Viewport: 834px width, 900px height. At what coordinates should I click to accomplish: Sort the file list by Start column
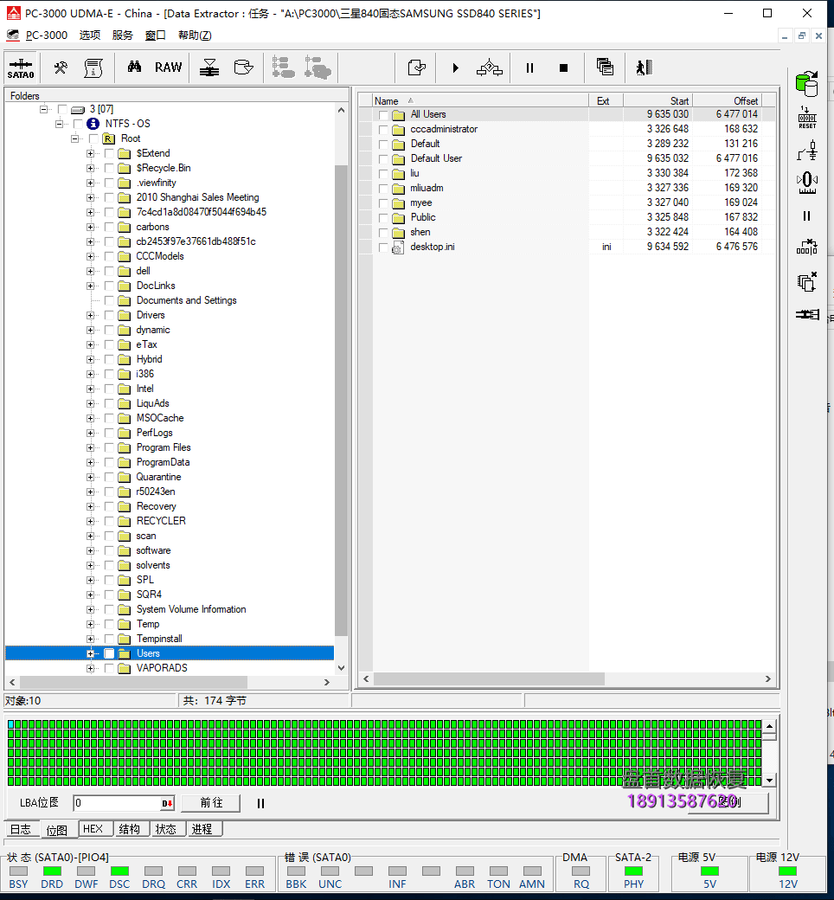pyautogui.click(x=658, y=101)
